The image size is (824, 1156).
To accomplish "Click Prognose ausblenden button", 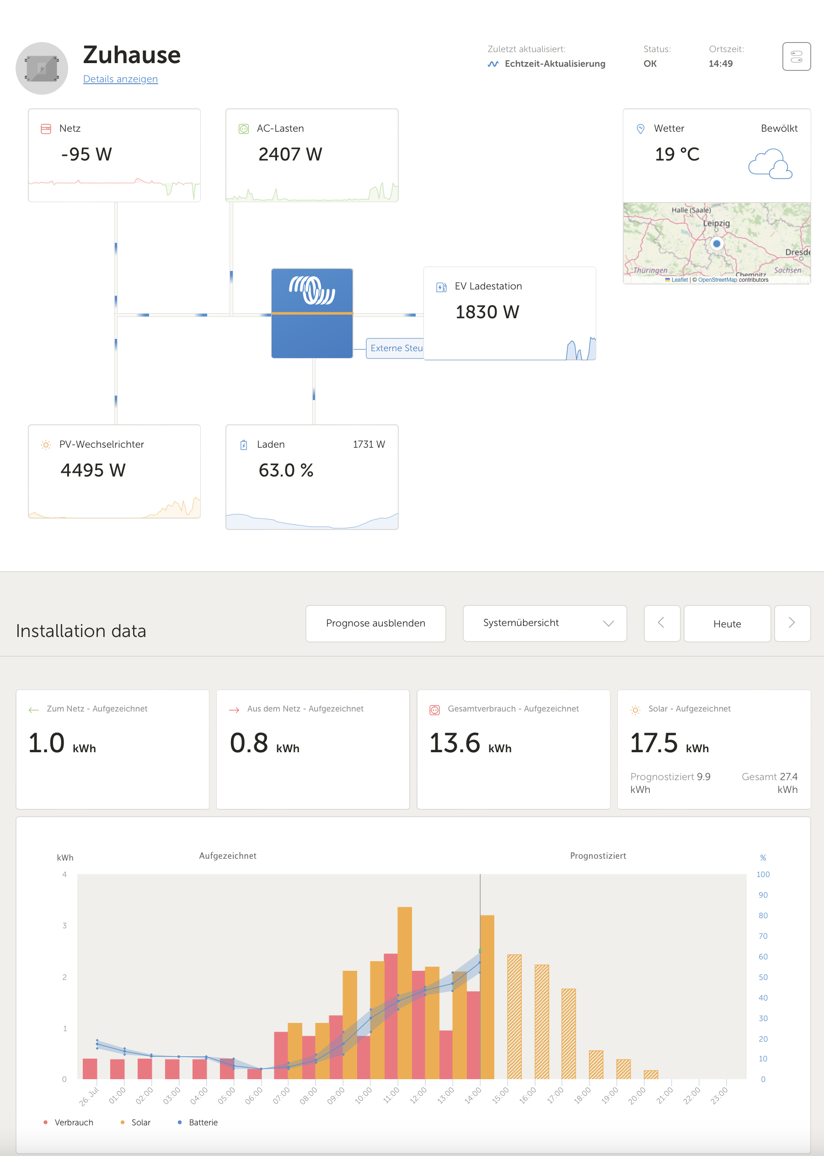I will tap(375, 623).
